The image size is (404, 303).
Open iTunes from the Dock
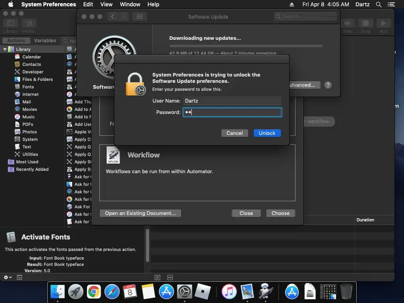[229, 292]
